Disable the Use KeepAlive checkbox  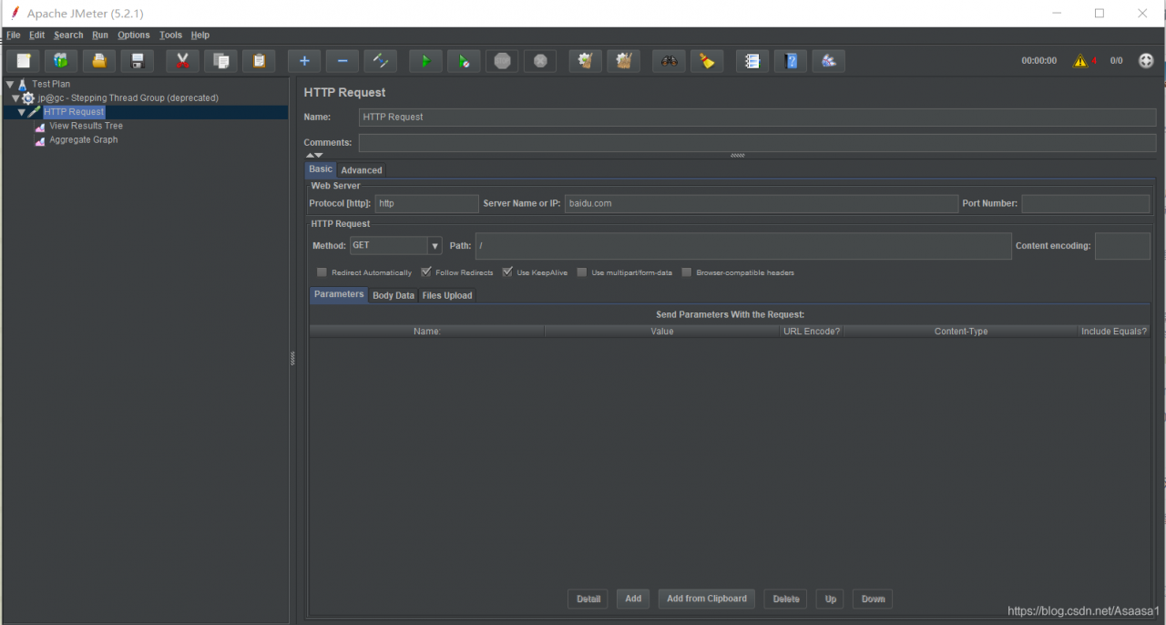click(x=507, y=272)
